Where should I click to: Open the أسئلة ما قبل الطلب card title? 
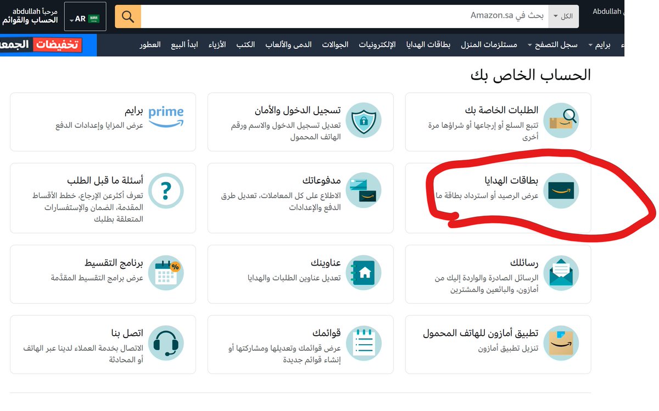tap(105, 181)
